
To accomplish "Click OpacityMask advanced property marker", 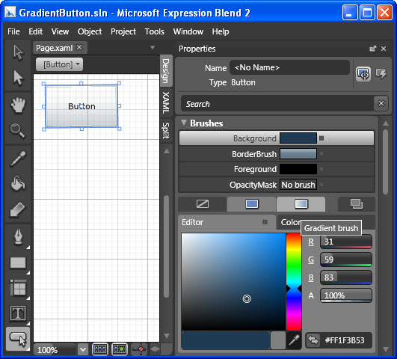I will click(x=321, y=185).
